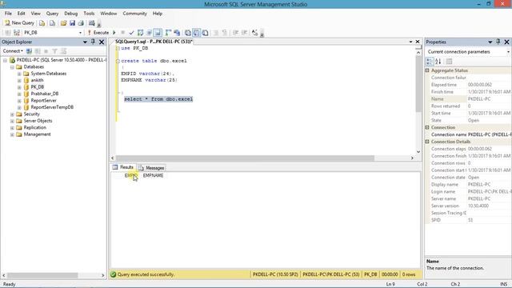Collapse the Aggregate Status section

(x=427, y=70)
